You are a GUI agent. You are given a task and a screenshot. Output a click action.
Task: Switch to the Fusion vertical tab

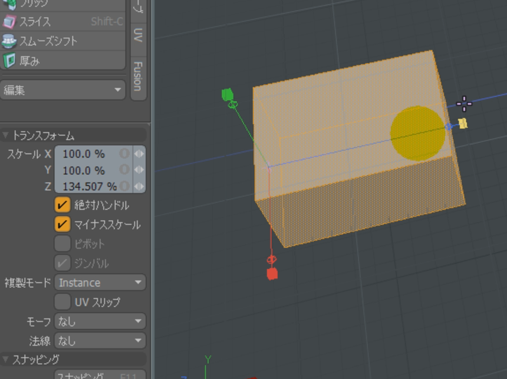[139, 77]
